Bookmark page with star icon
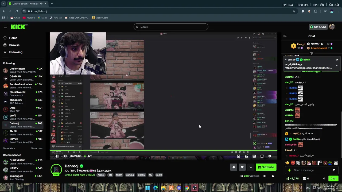342x192 pixels. 294,11
